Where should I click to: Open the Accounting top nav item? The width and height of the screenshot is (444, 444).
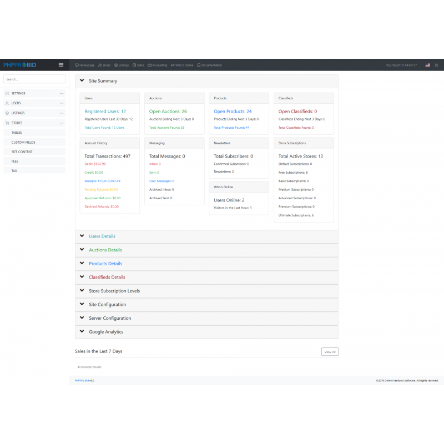point(158,65)
